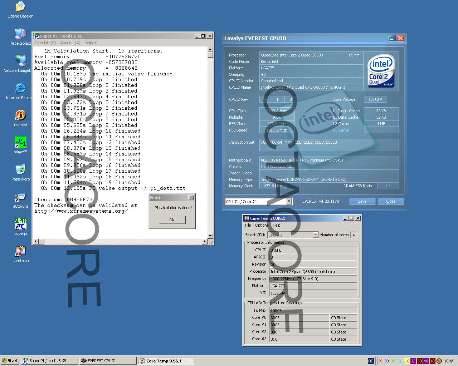Viewport: 458px width, 366px height.
Task: Switch to EVEREST CPUID taskbar button
Action: pos(108,361)
